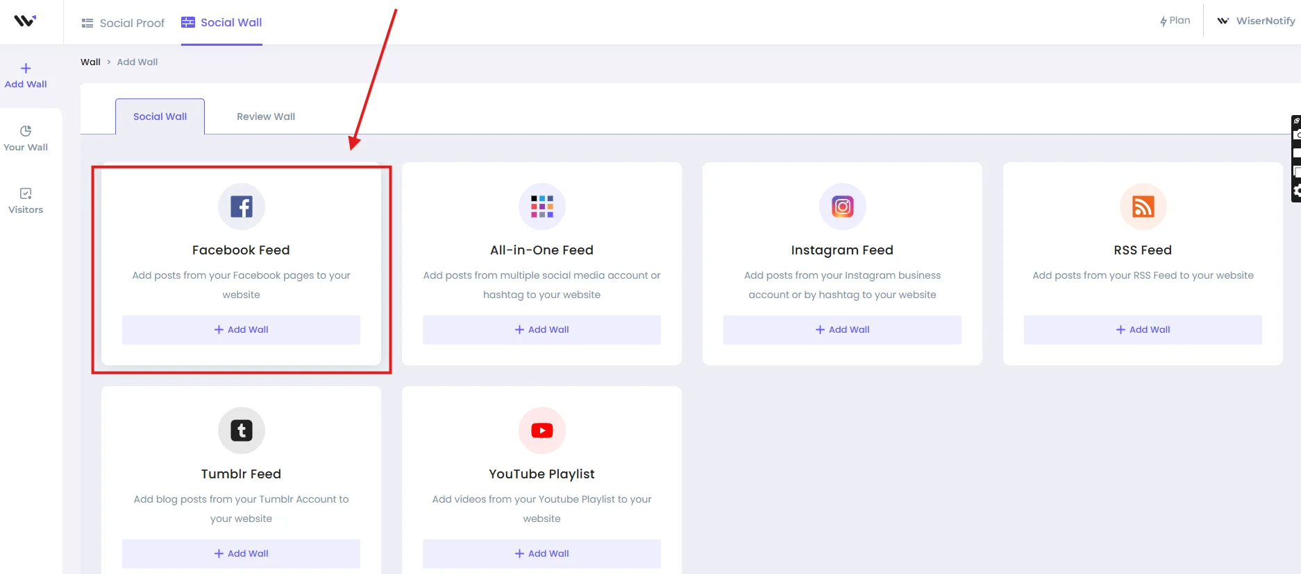Click the WiserNotify logo at top left
Image resolution: width=1301 pixels, height=574 pixels.
tap(25, 21)
